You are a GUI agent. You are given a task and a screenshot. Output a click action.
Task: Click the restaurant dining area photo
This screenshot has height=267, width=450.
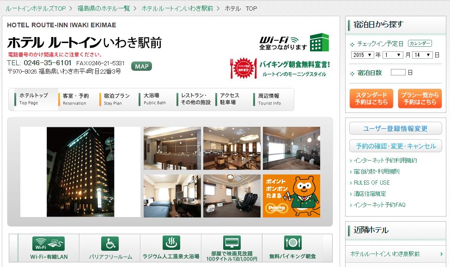(x=232, y=148)
